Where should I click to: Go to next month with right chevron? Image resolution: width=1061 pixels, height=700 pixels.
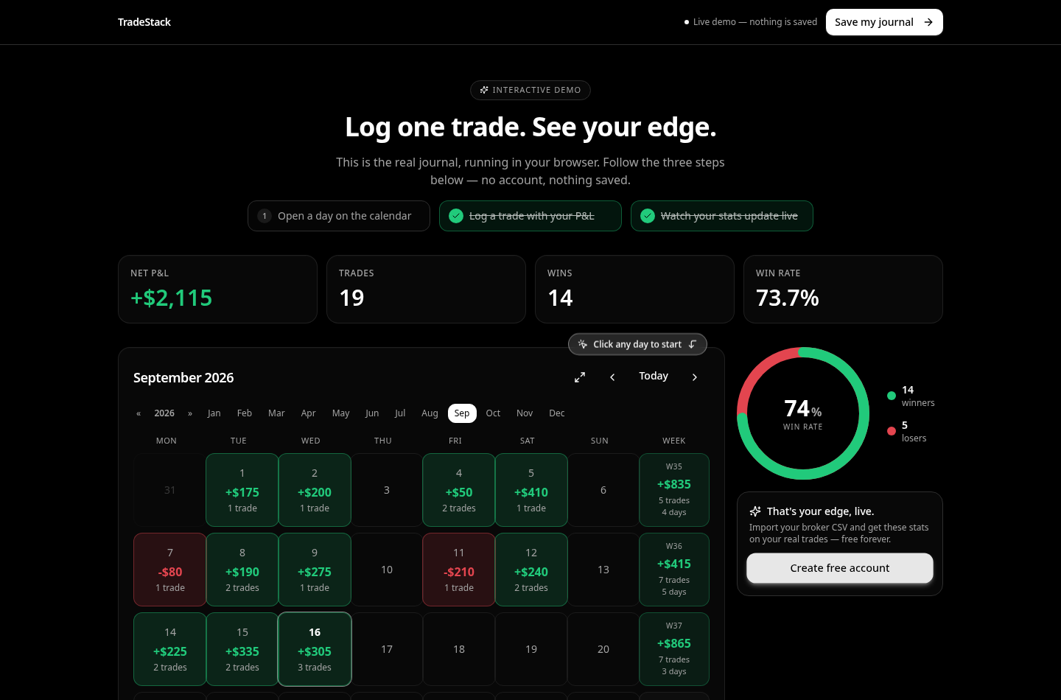695,377
